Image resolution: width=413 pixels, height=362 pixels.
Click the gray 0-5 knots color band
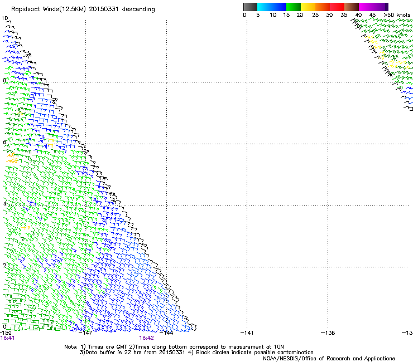click(x=250, y=7)
